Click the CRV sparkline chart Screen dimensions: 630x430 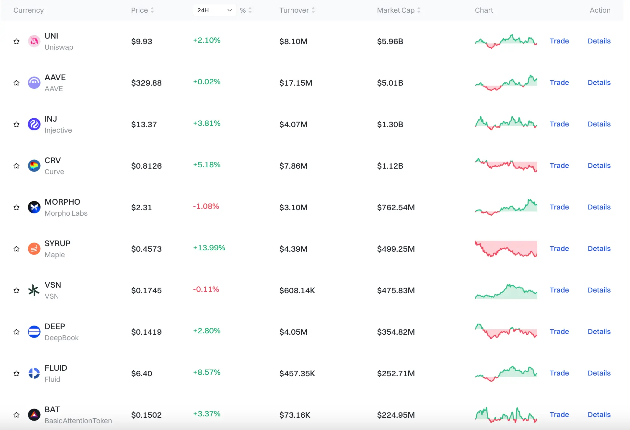click(506, 165)
